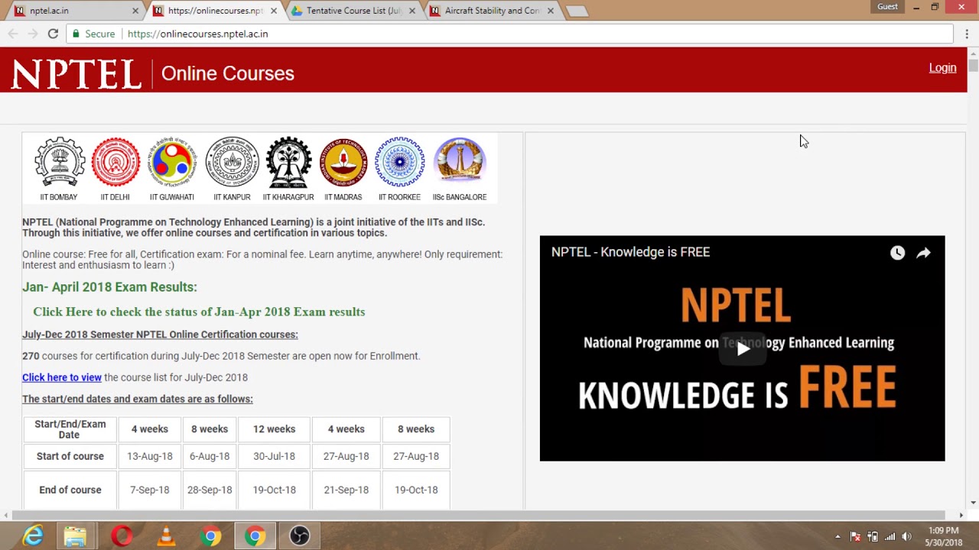Click the IIT Kanpur logo

pos(232,162)
